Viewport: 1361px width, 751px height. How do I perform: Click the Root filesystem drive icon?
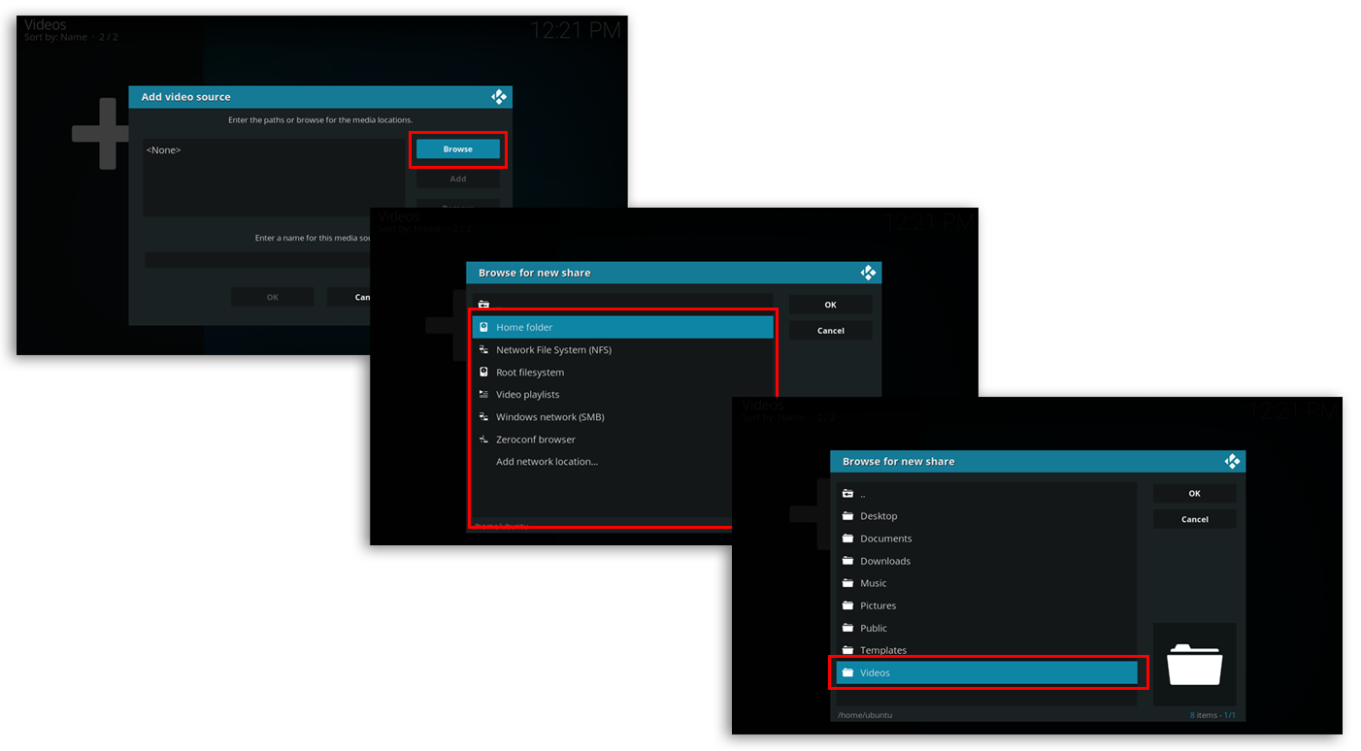pos(484,372)
